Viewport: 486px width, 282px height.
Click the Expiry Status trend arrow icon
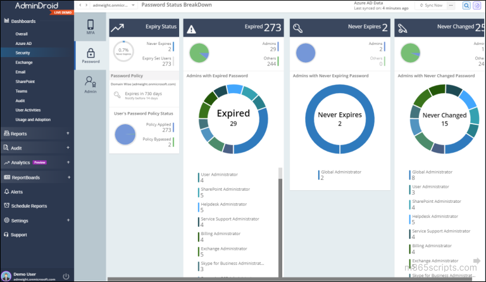pyautogui.click(x=118, y=28)
